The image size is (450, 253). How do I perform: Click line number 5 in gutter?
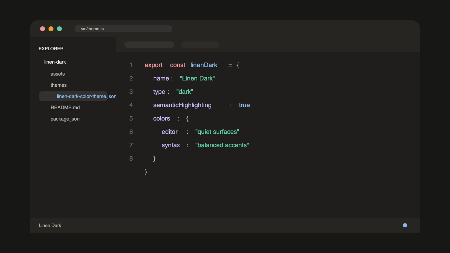click(x=131, y=118)
